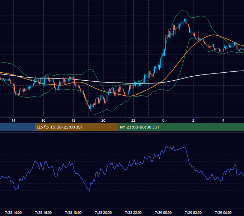This screenshot has width=244, height=216.
Task: Click the hour label 2 on the price chart axis
Action: 193,121
